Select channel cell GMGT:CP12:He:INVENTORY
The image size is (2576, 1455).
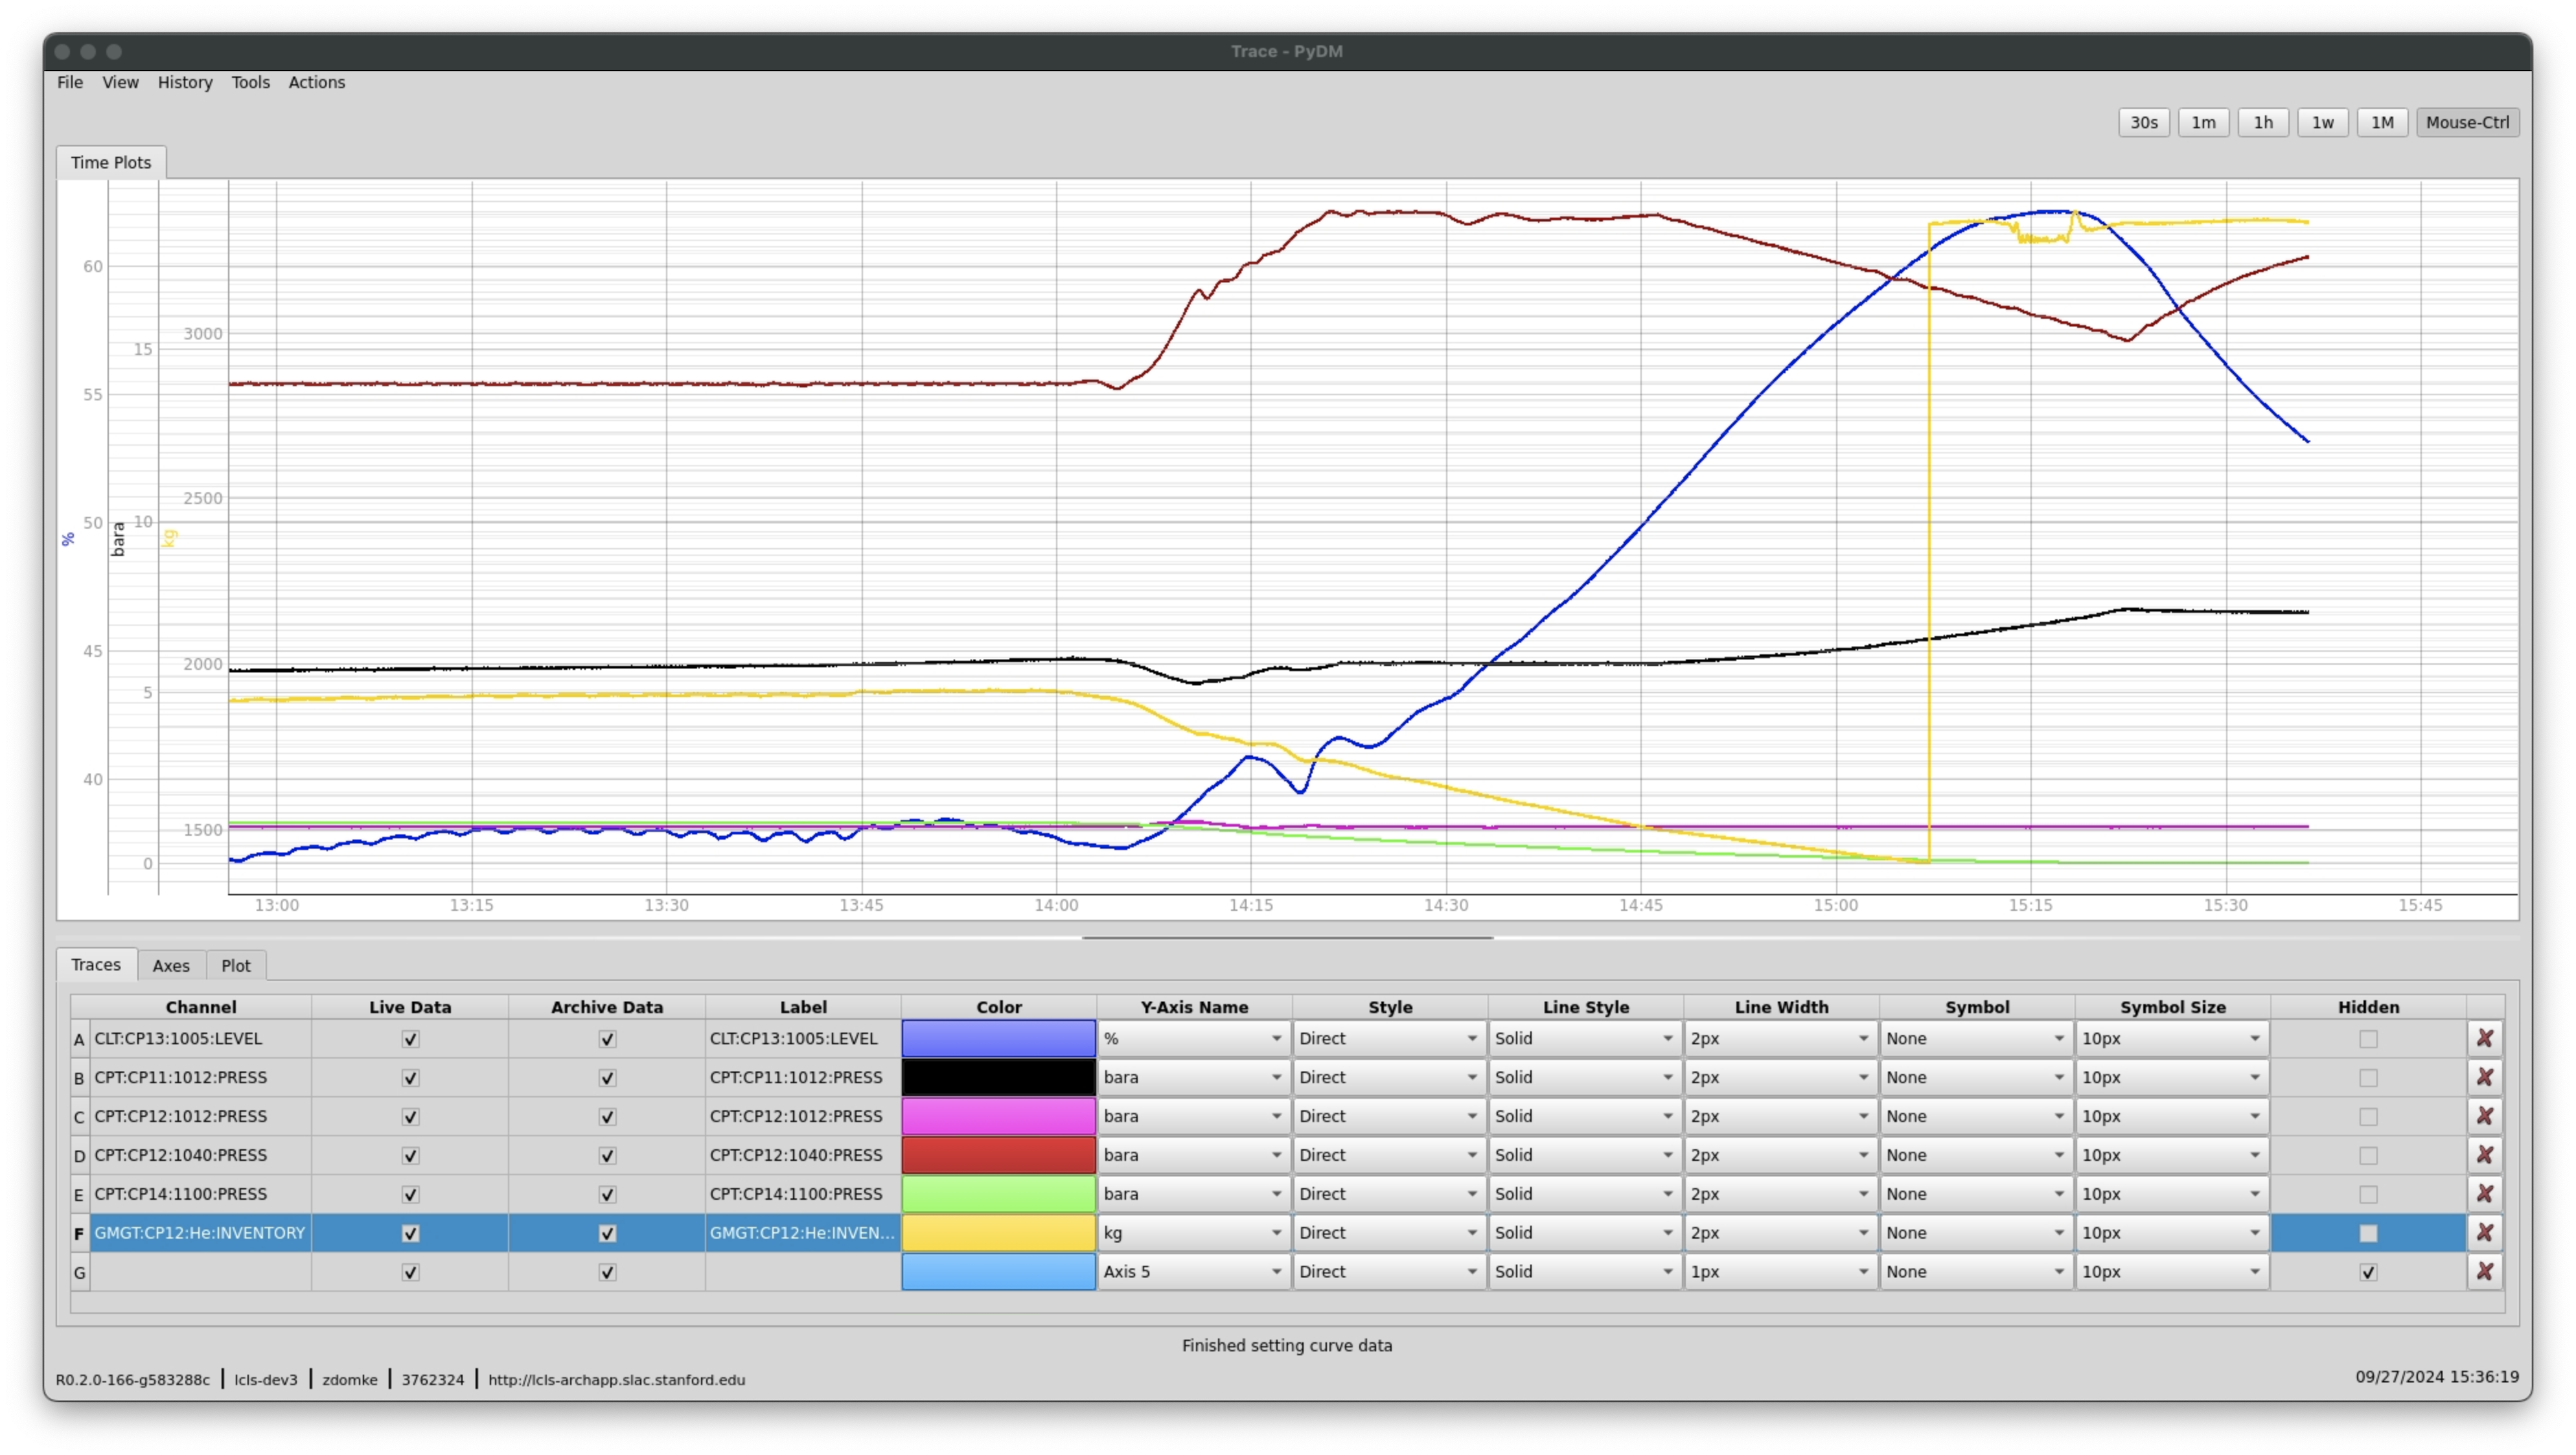coord(201,1233)
